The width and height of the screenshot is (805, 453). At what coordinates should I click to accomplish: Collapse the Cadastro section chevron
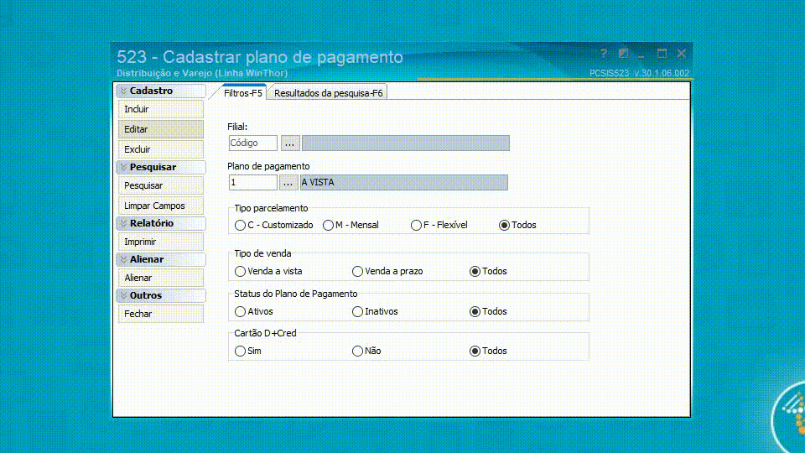(123, 91)
